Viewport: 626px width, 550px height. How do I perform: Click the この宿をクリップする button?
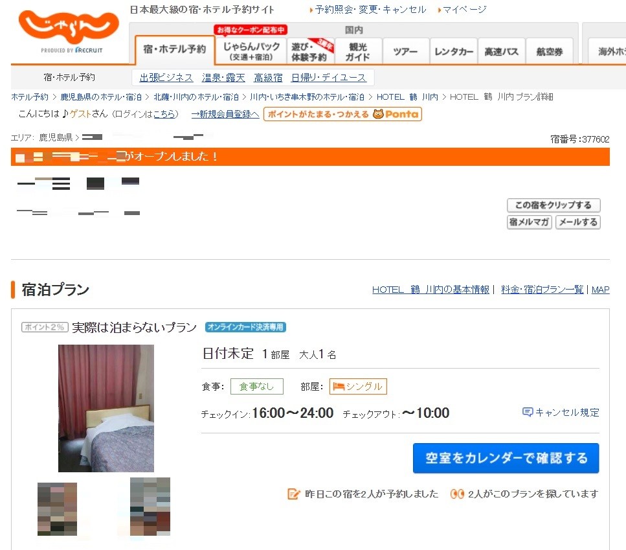pos(553,205)
